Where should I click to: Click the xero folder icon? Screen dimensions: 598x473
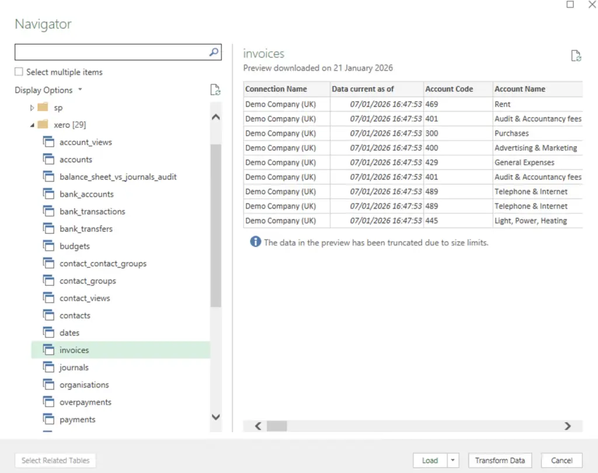[x=43, y=124]
